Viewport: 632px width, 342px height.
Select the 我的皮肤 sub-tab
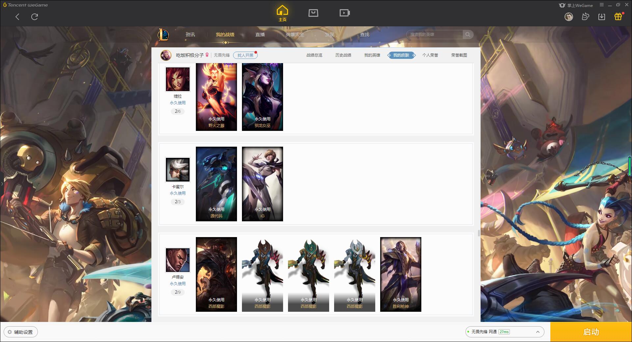point(401,55)
